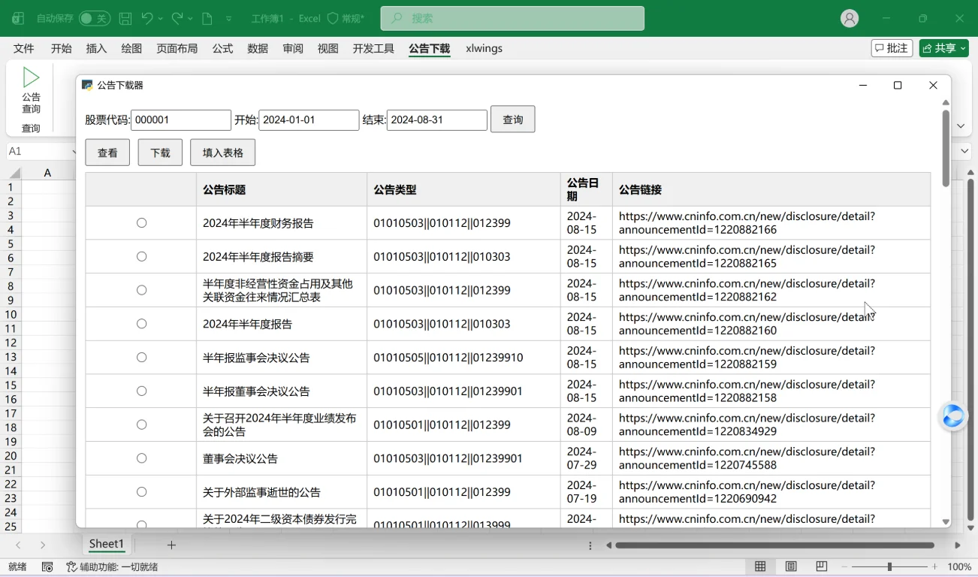
Task: Click the zoom out minus icon
Action: pyautogui.click(x=844, y=567)
